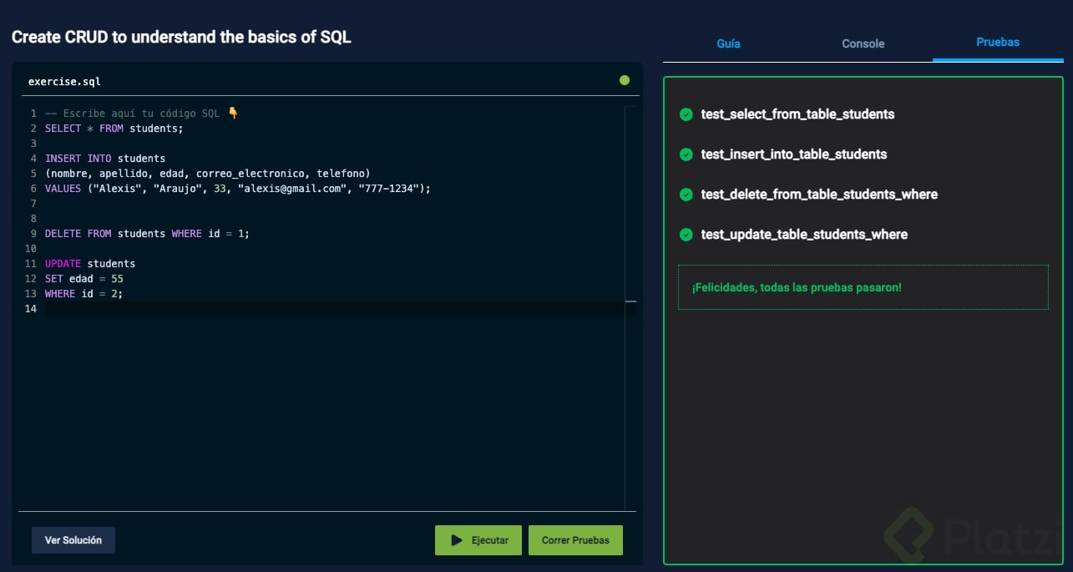Click the Felicidades success message box
Screen dimensions: 1073x572
(x=863, y=287)
